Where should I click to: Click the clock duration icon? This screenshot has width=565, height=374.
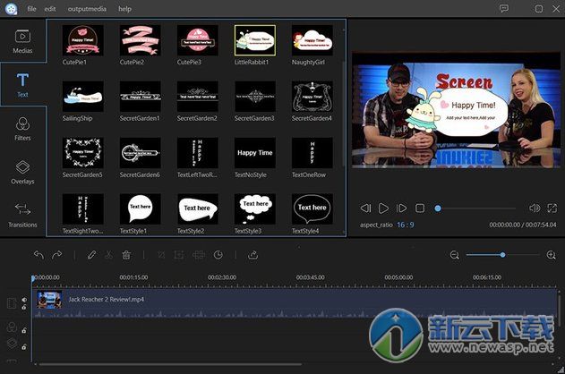click(x=218, y=255)
